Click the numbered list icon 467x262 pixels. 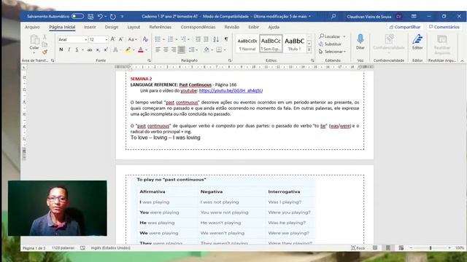point(171,39)
